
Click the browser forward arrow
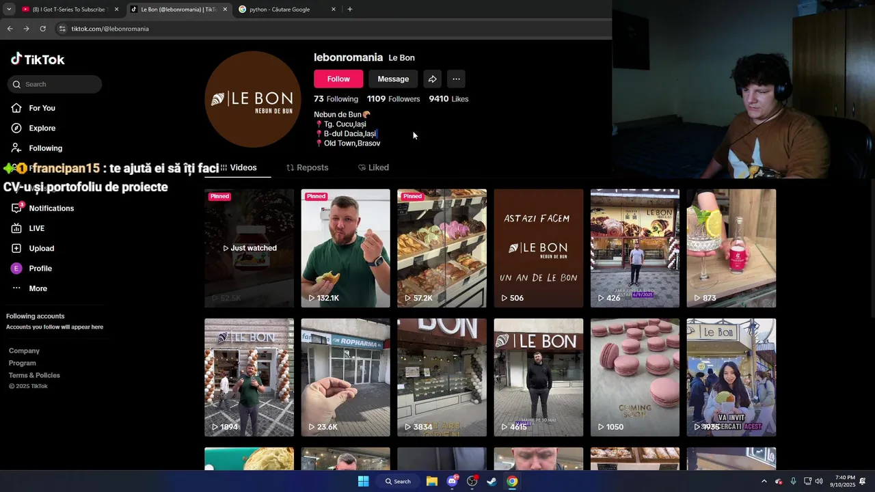pos(26,29)
